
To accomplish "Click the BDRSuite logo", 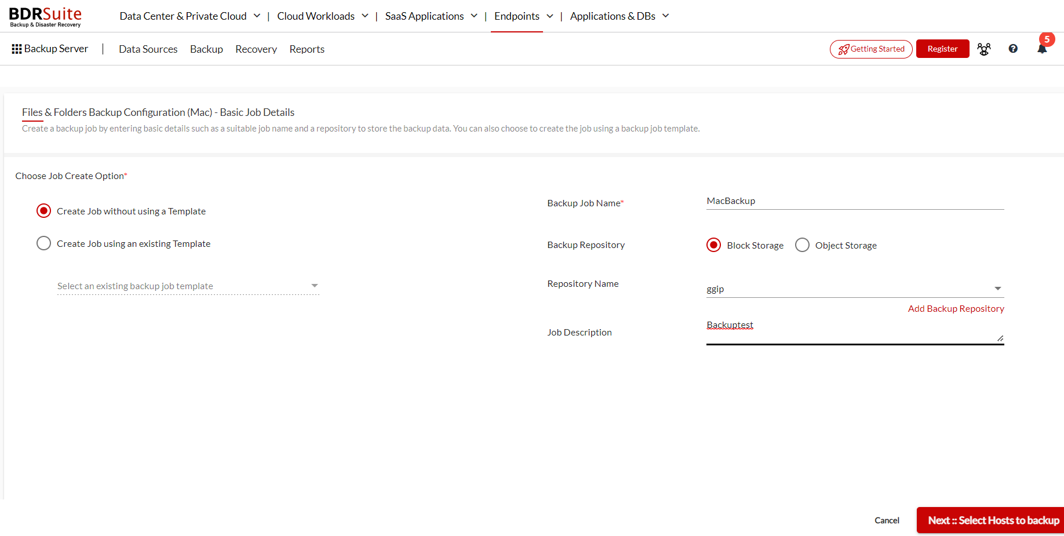I will pos(45,16).
